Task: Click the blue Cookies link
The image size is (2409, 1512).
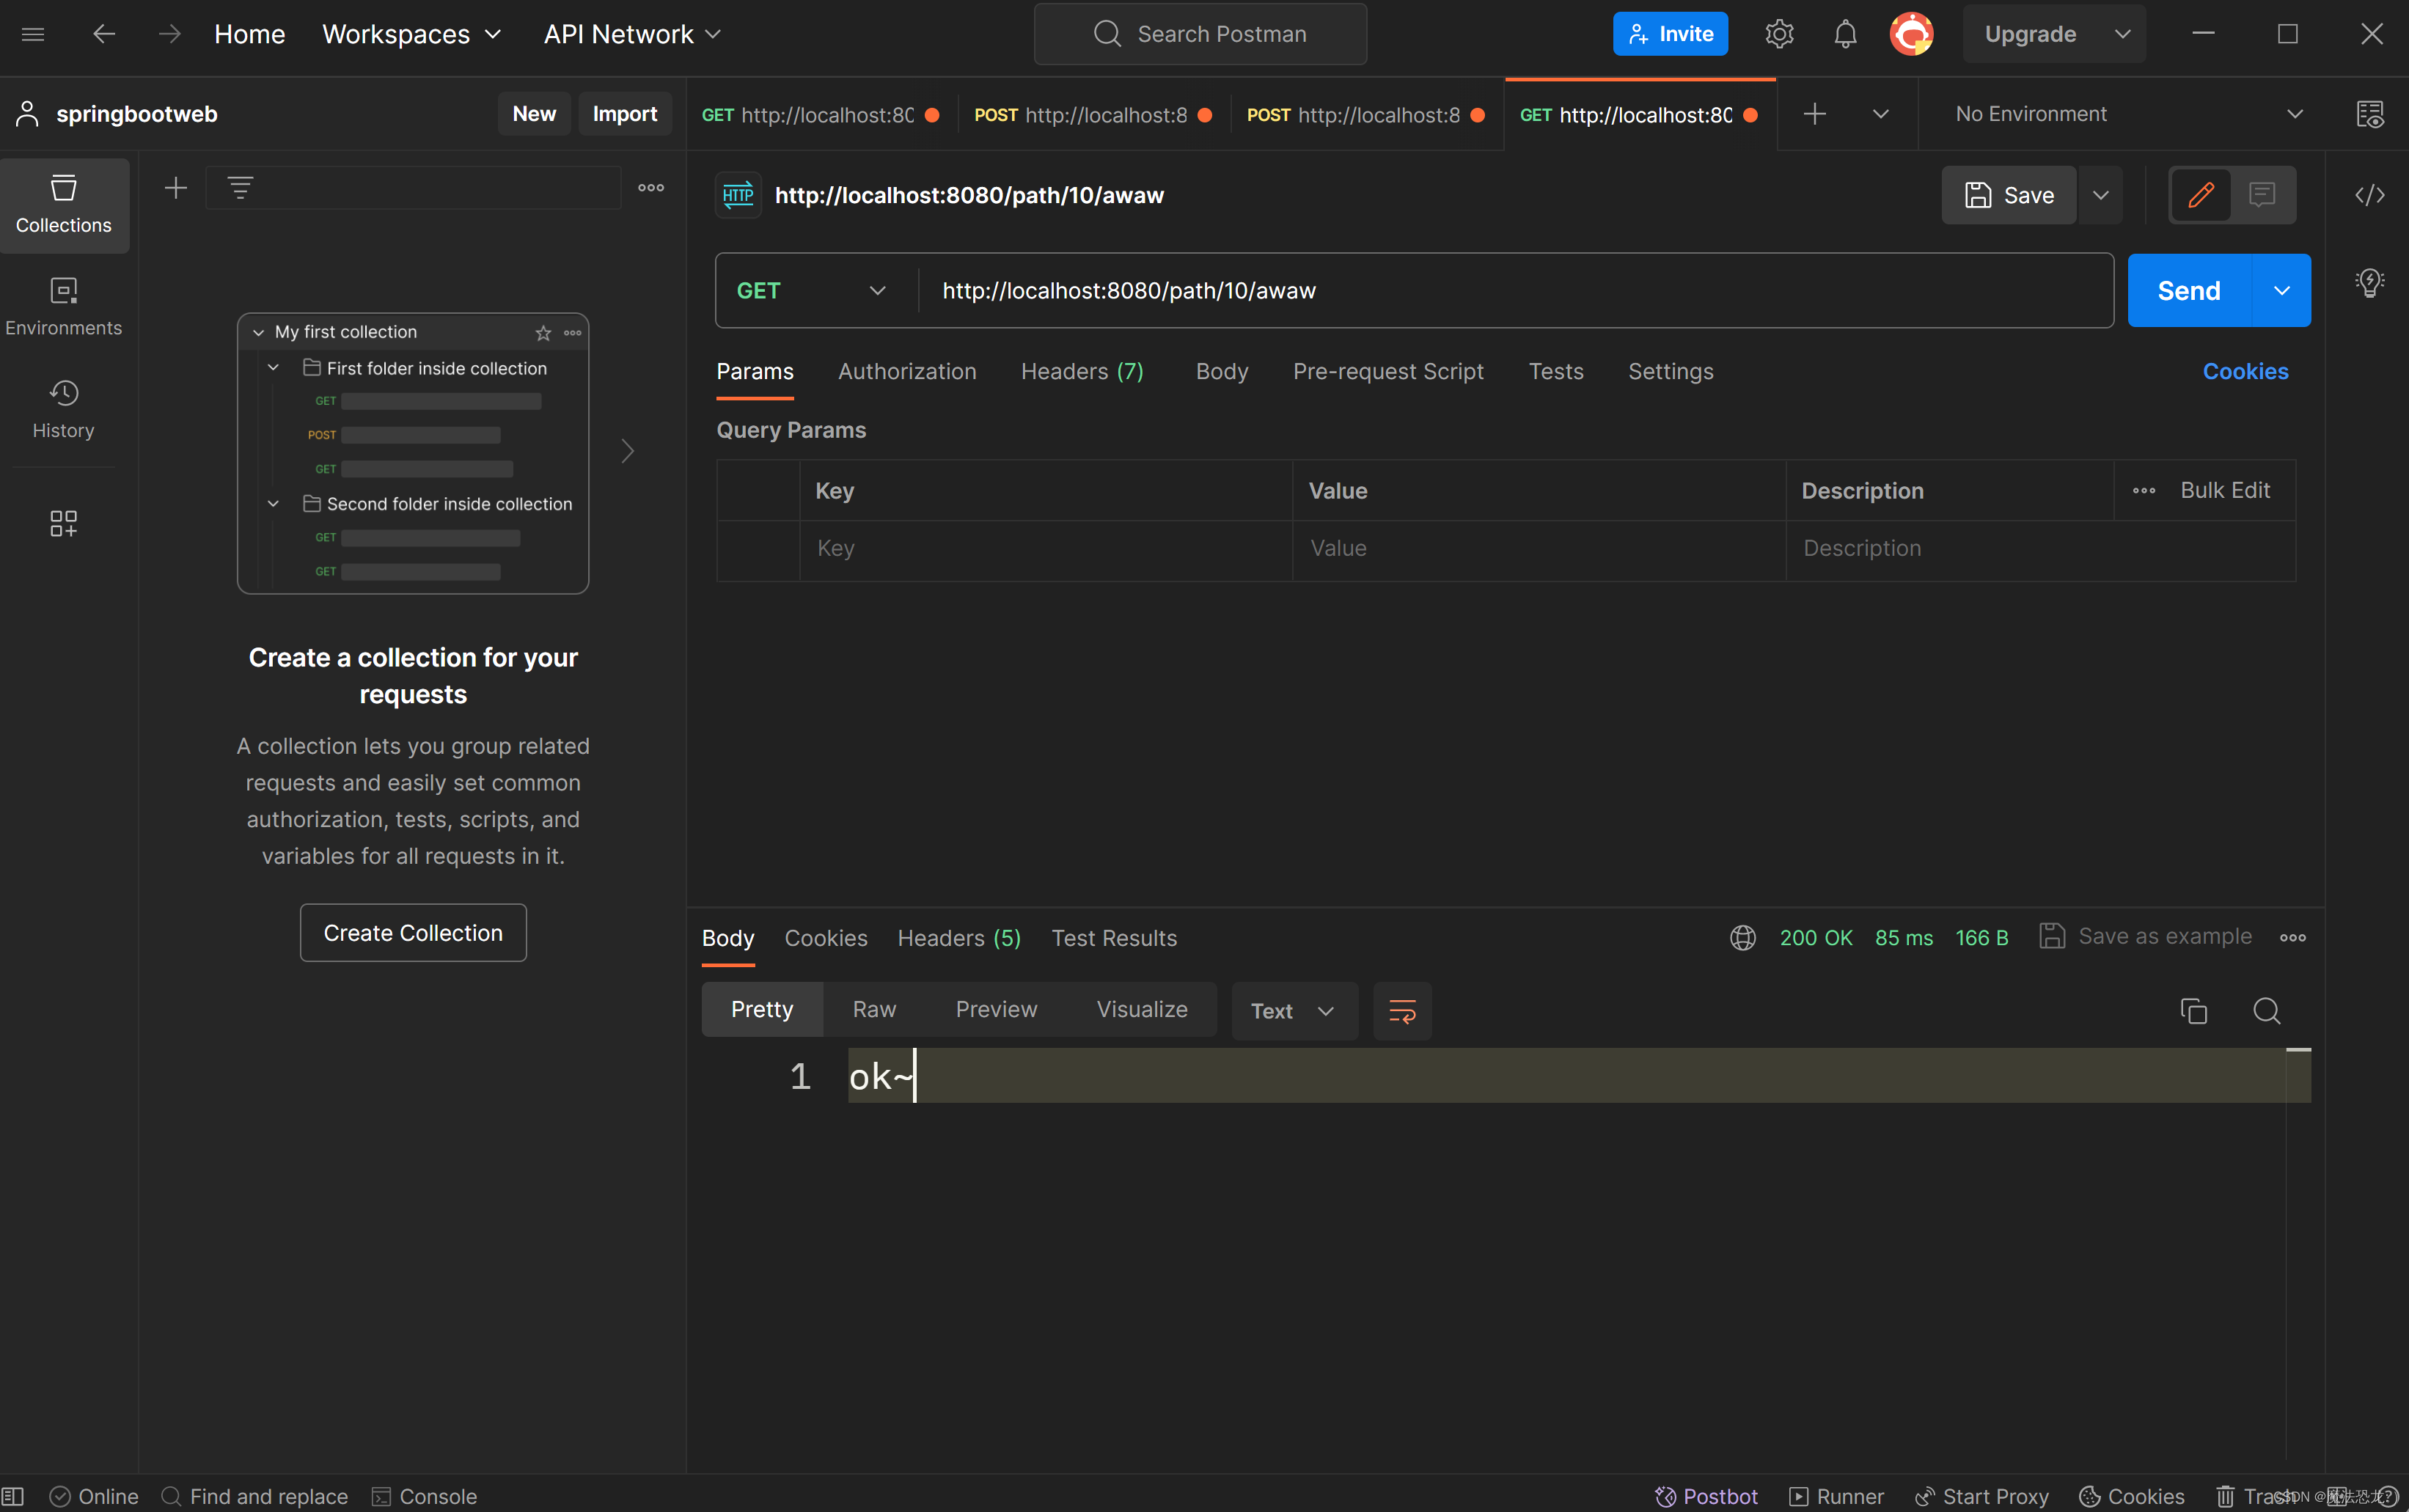Action: (2245, 372)
